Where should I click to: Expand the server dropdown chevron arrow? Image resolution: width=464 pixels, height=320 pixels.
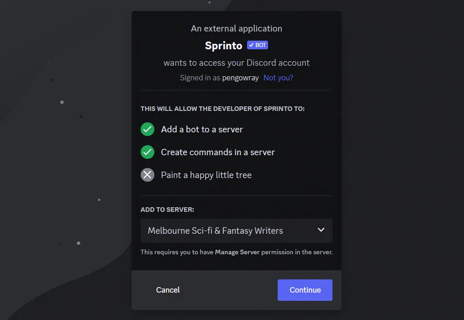coord(321,230)
